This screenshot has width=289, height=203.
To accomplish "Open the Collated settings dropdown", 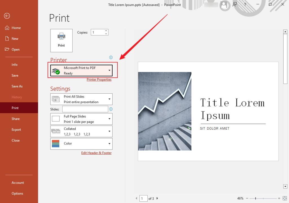I will click(x=110, y=131).
